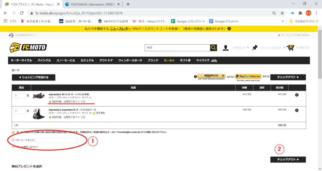Click bottom Checkout button
The height and width of the screenshot is (171, 322).
pyautogui.click(x=288, y=159)
